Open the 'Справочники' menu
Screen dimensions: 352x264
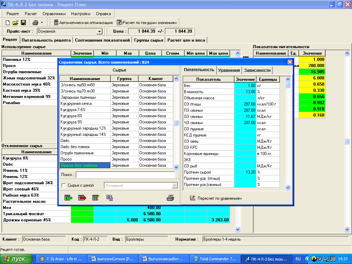point(54,14)
